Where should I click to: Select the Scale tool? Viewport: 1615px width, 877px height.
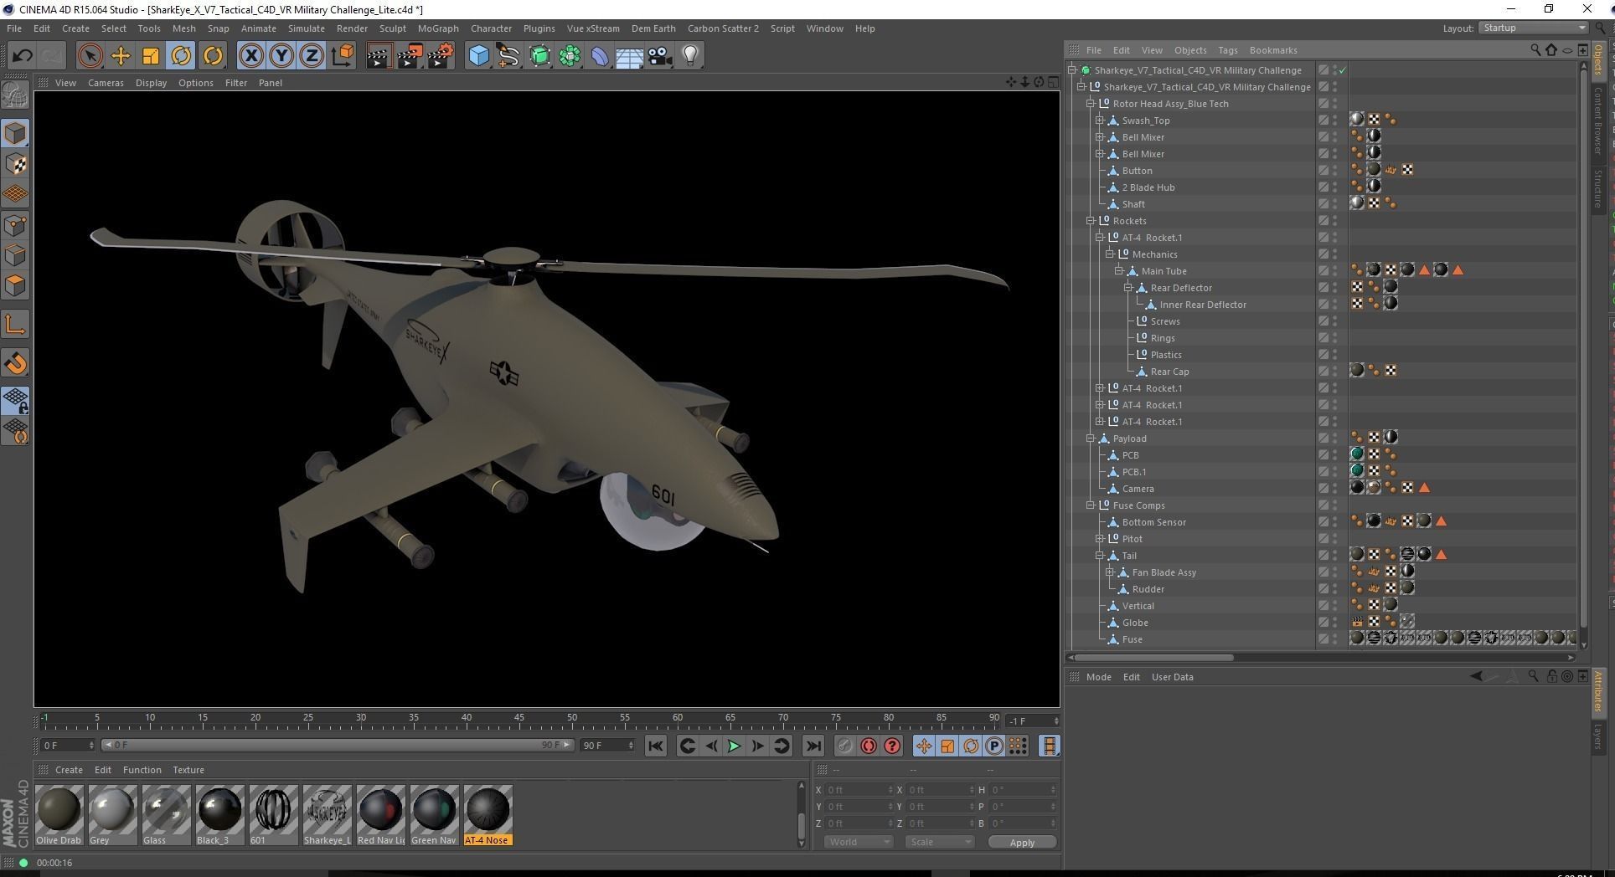point(151,56)
